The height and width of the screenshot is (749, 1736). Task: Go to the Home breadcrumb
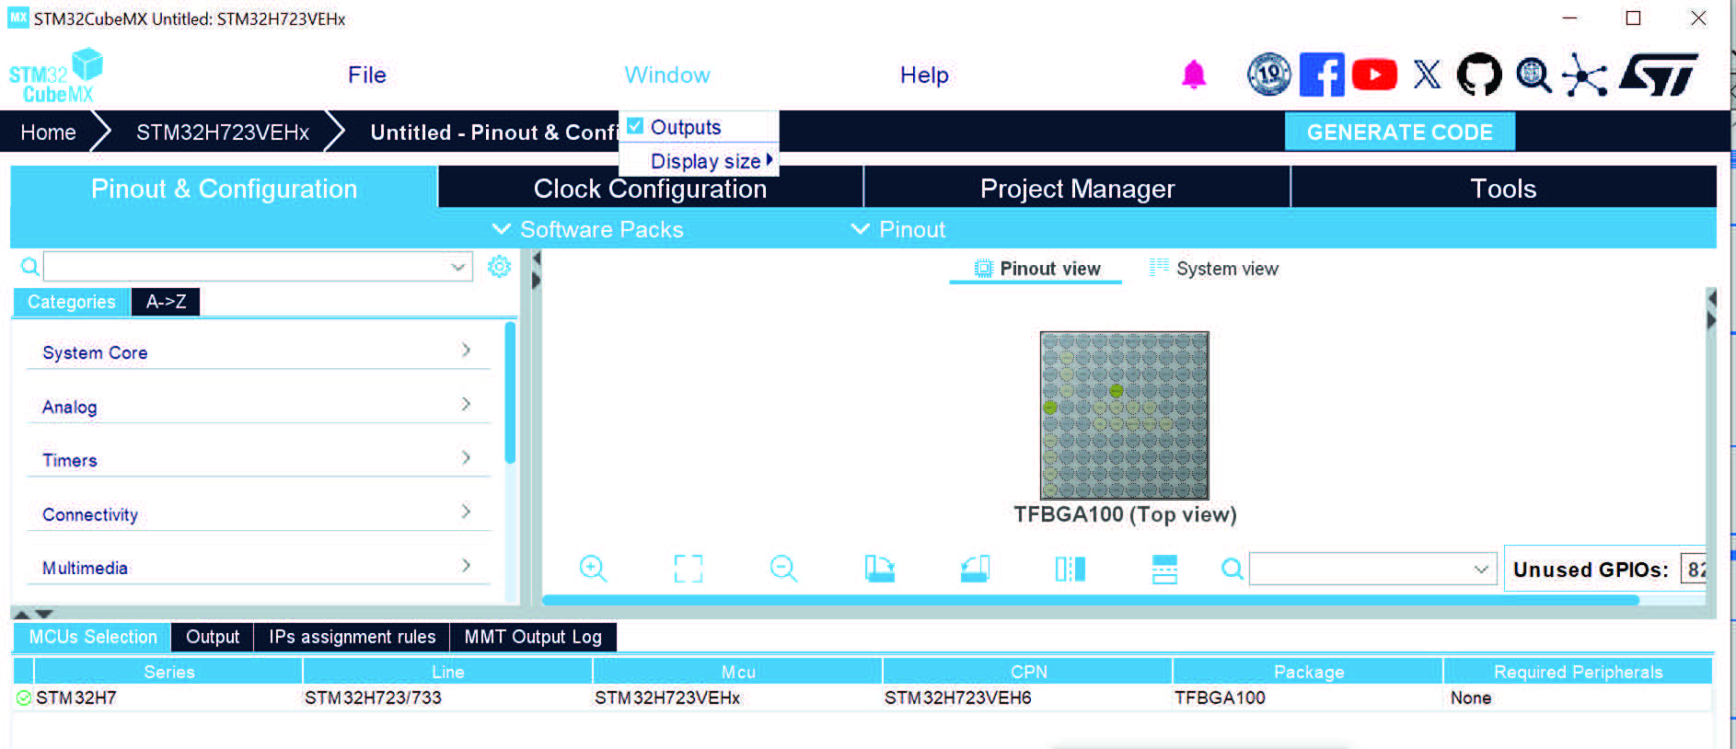tap(48, 133)
